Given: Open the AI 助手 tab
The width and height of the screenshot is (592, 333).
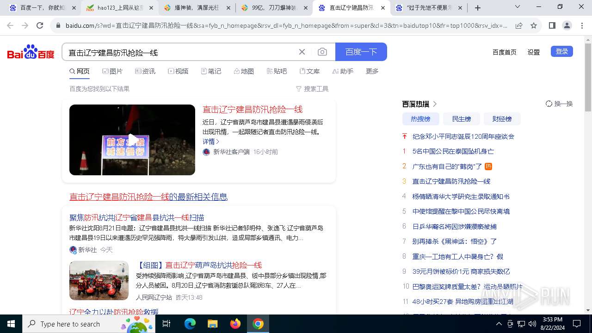Looking at the screenshot, I should click(x=343, y=71).
